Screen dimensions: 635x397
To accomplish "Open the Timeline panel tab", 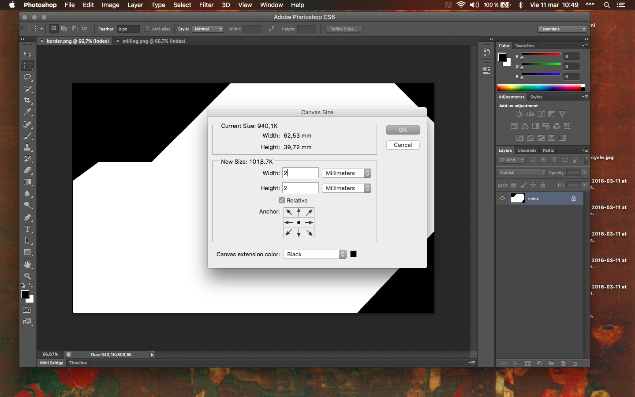I will point(78,363).
